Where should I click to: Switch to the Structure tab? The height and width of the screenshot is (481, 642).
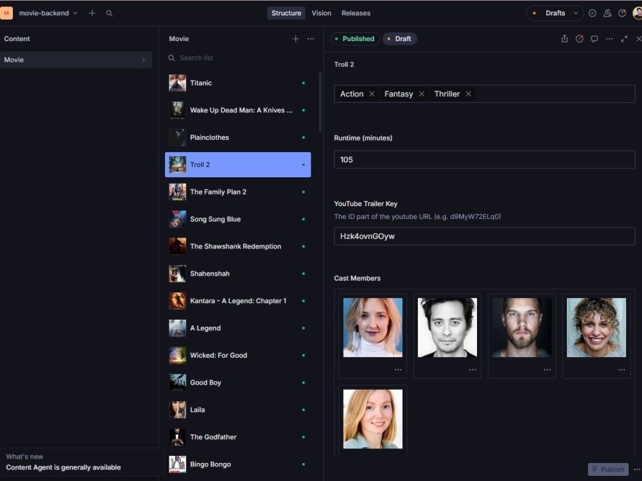coord(286,13)
